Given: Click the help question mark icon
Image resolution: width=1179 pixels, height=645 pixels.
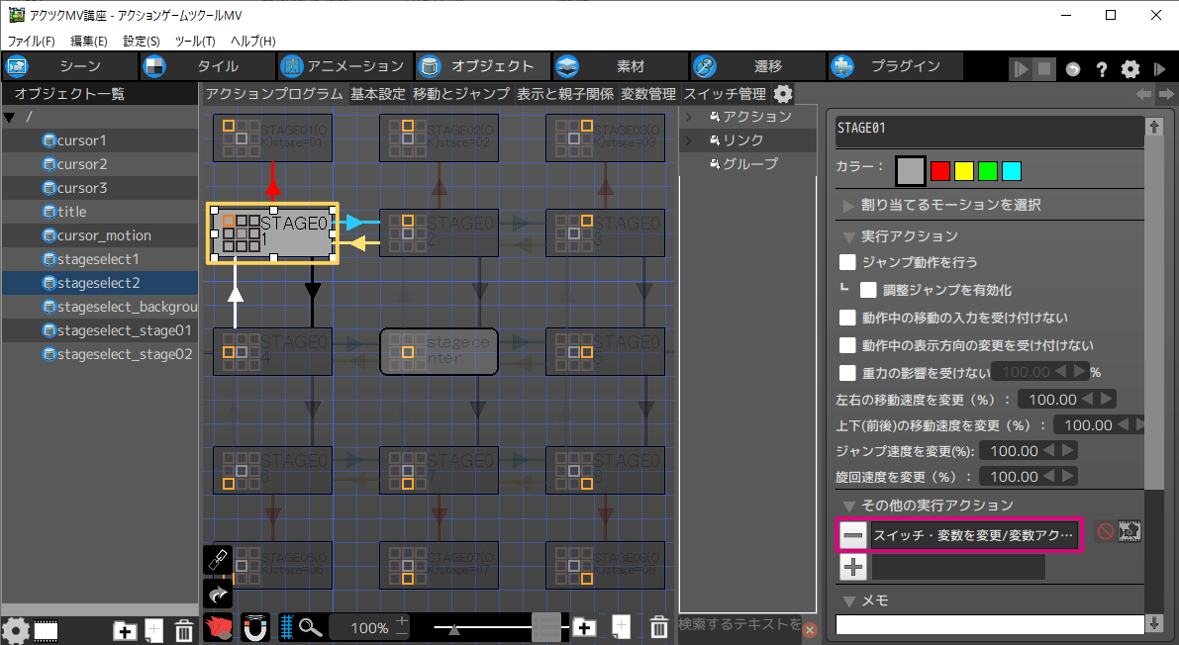Looking at the screenshot, I should point(1101,69).
